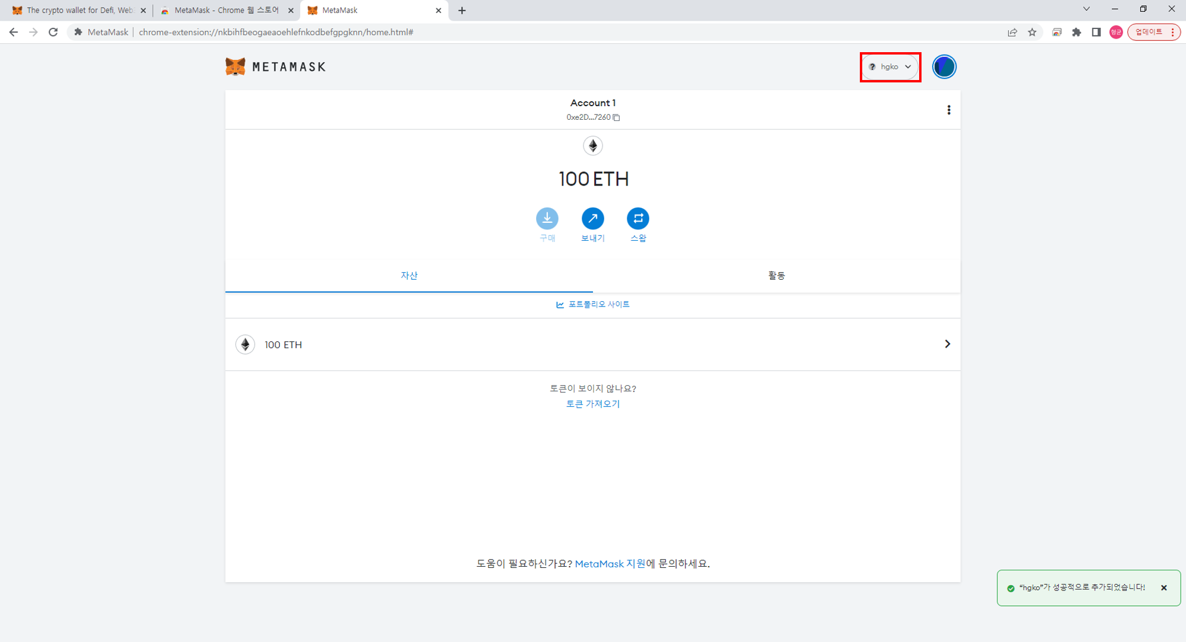Copy the account address with the copy icon
Screen dimensions: 1186x642
[617, 117]
